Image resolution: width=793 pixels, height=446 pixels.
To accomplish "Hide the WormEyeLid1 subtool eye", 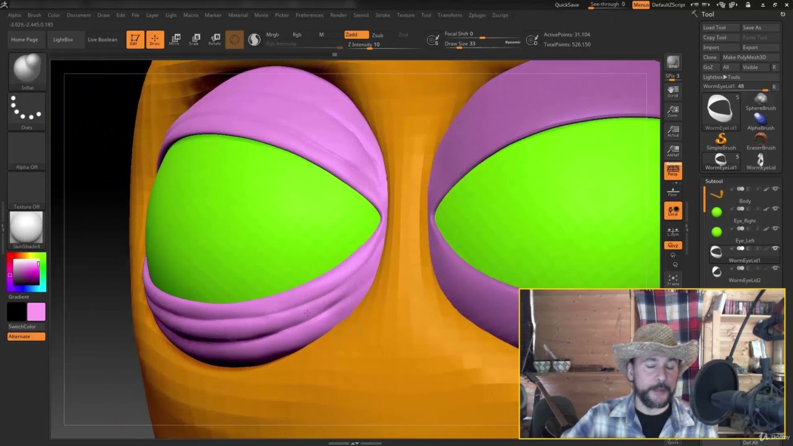I will pyautogui.click(x=775, y=248).
